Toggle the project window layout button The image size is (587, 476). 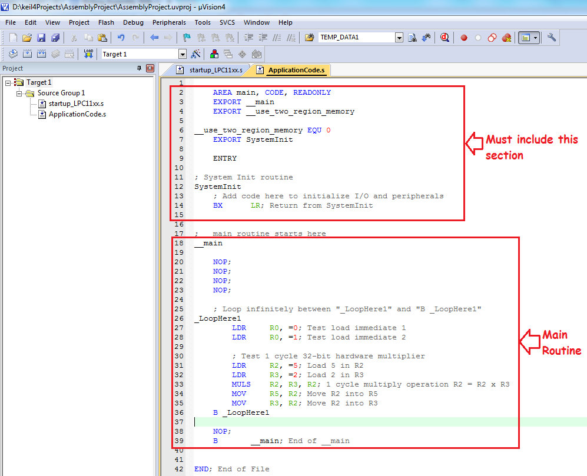click(x=526, y=38)
